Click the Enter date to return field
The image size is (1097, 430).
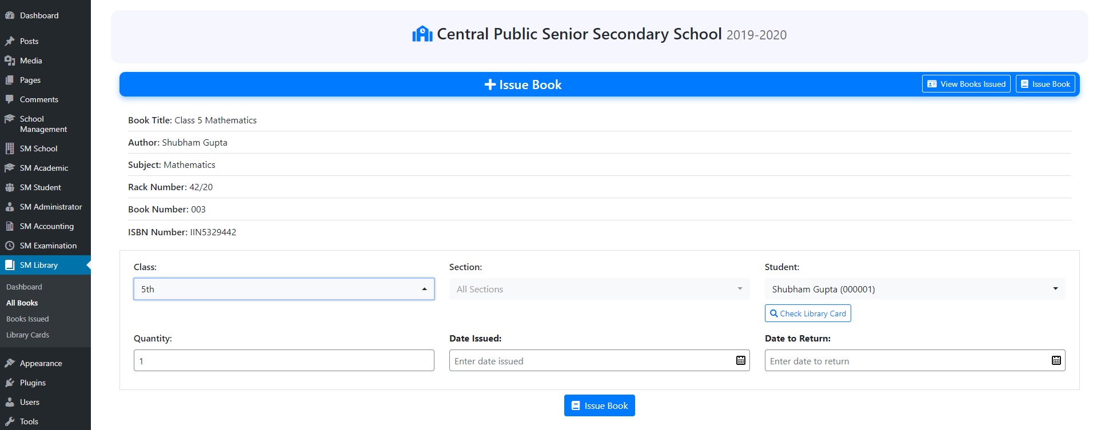pyautogui.click(x=906, y=361)
